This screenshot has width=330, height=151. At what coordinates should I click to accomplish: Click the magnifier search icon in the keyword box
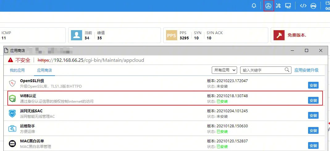[287, 70]
